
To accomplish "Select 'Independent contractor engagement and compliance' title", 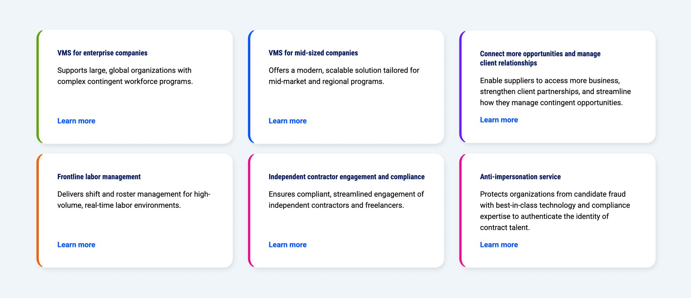I will click(x=346, y=177).
